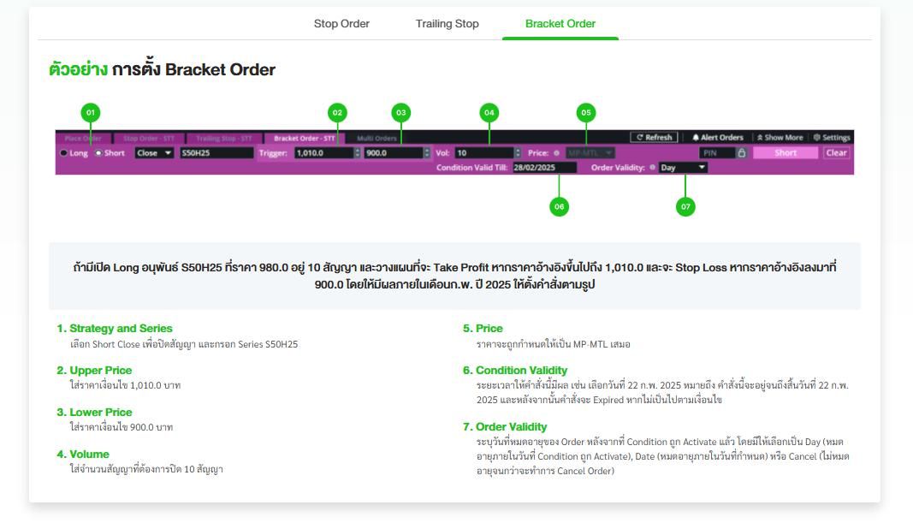Switch to Stop Order - STT panel tab
The height and width of the screenshot is (523, 913).
tap(149, 138)
